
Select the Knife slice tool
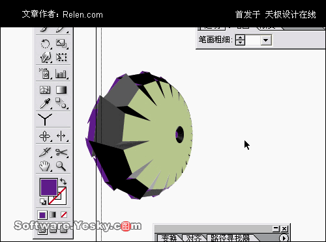pos(45,152)
